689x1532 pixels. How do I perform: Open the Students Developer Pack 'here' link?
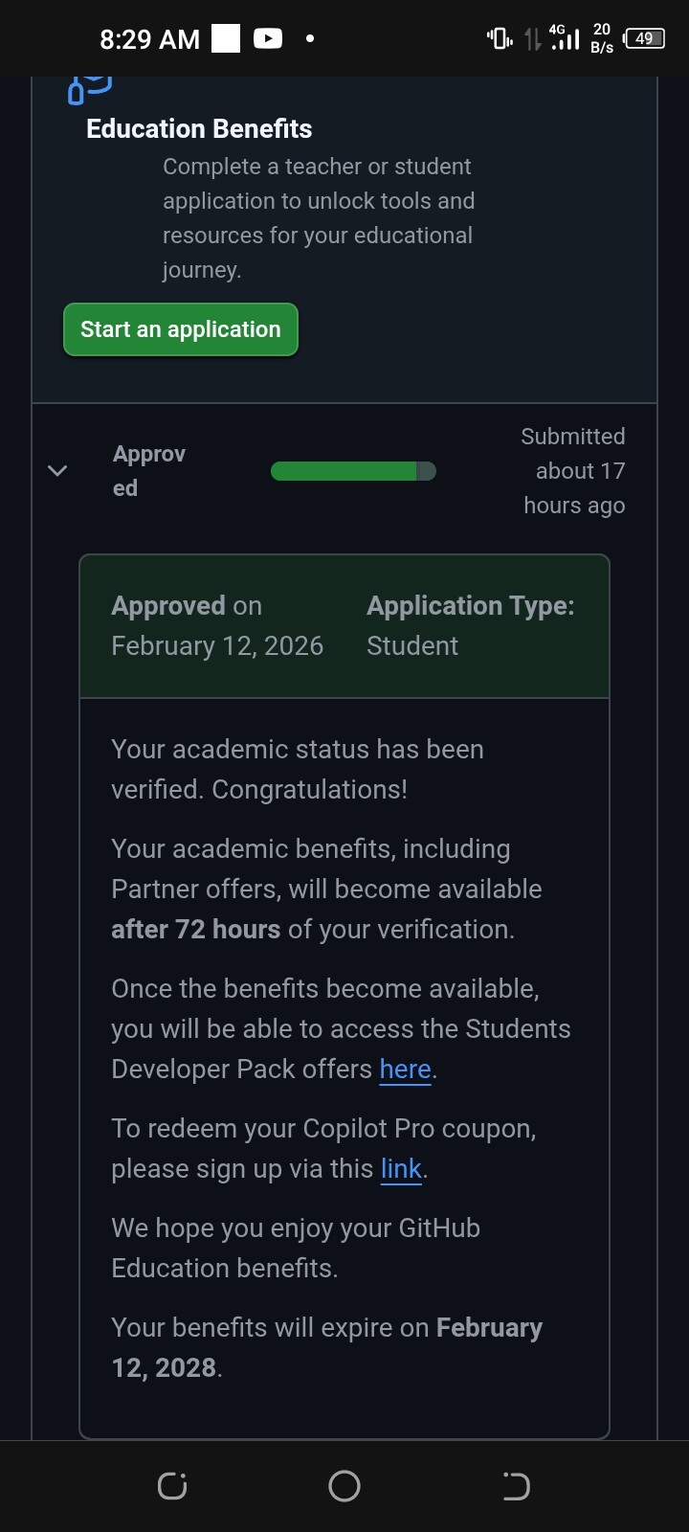(x=405, y=1069)
